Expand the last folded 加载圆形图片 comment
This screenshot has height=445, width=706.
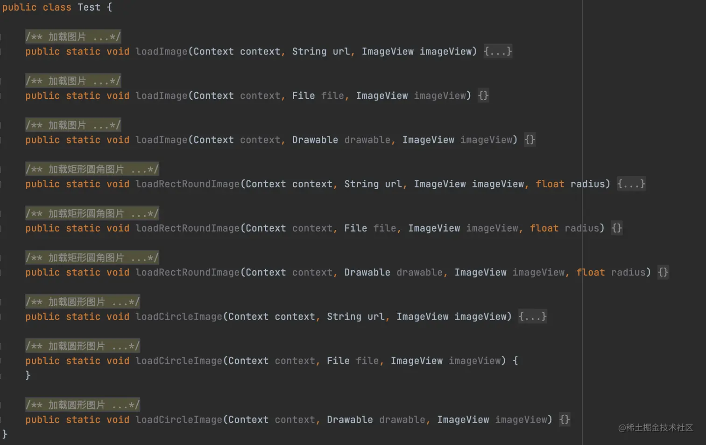point(83,405)
